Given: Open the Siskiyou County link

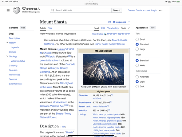Looking at the screenshot, I should coord(59,68).
